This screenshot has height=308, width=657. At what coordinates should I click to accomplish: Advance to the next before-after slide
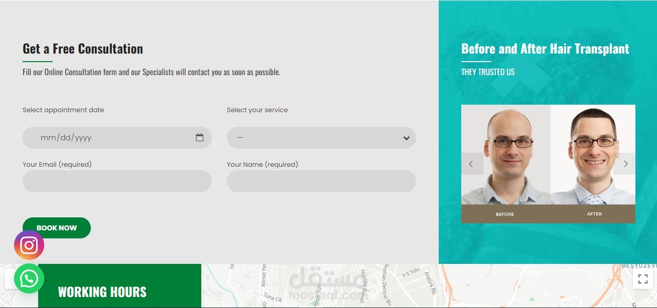click(625, 164)
